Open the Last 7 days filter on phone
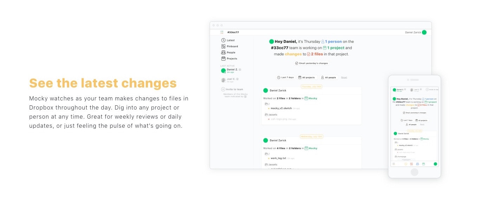This screenshot has height=204, width=480. [407, 120]
